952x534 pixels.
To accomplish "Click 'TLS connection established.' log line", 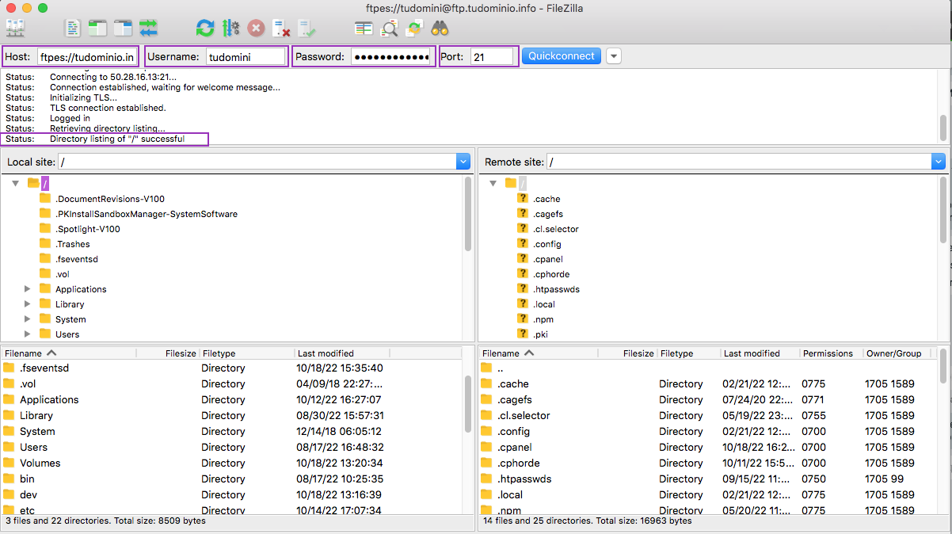I will [x=108, y=108].
